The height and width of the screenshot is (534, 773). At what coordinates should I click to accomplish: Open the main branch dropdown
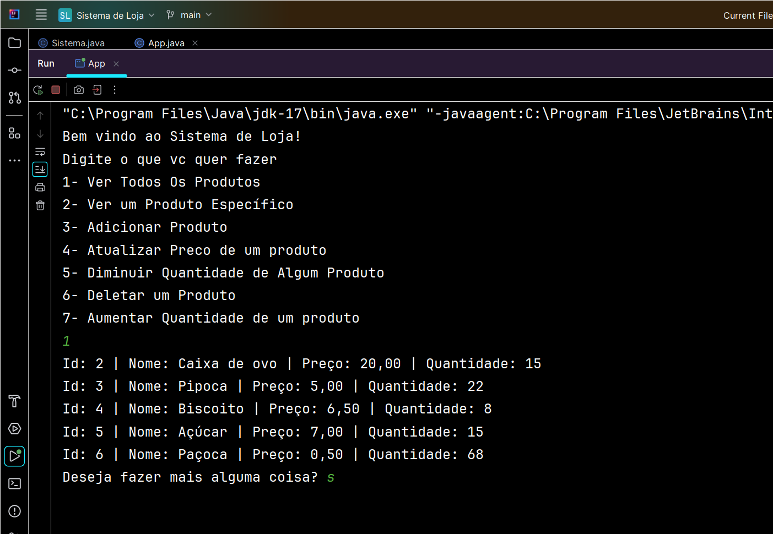tap(189, 15)
